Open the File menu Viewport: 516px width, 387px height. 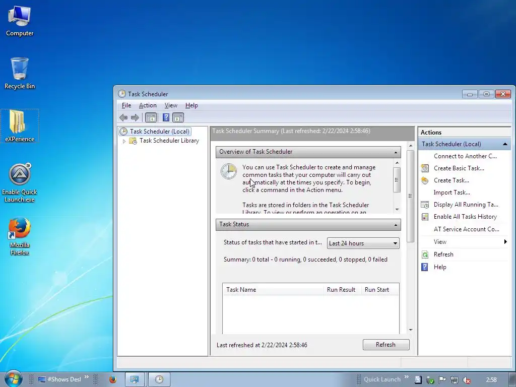click(x=126, y=105)
